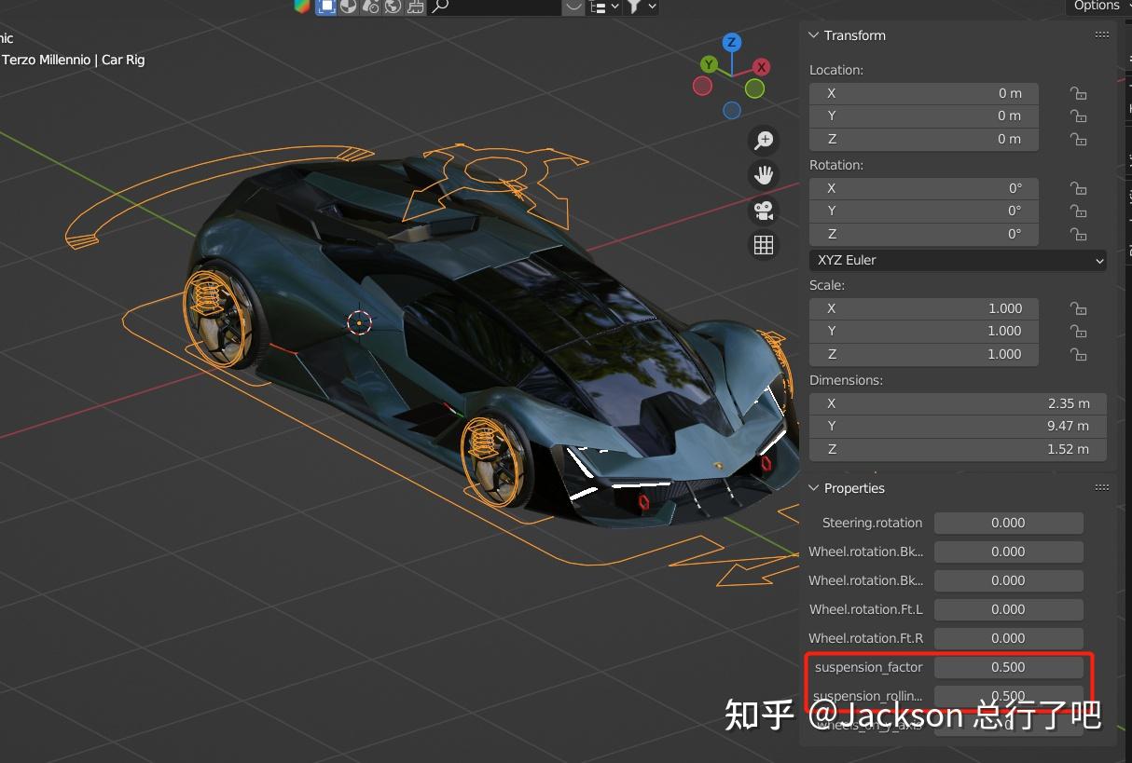This screenshot has width=1132, height=763.
Task: Open the Options menu at top right
Action: [1097, 7]
